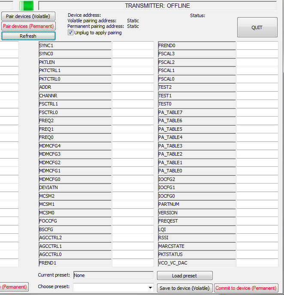
Task: Click the value field next to DEVIATN
Action: pos(133,187)
